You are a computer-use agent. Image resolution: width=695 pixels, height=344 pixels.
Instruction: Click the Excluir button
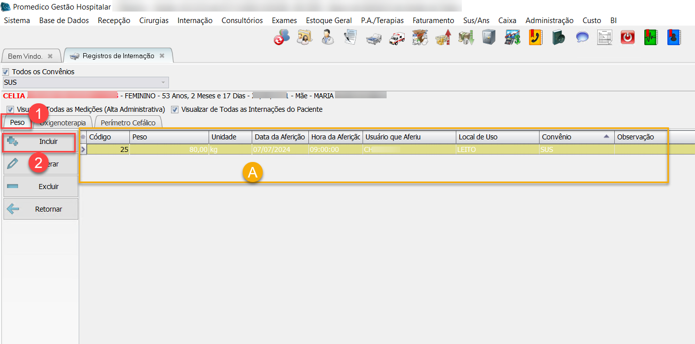click(41, 187)
